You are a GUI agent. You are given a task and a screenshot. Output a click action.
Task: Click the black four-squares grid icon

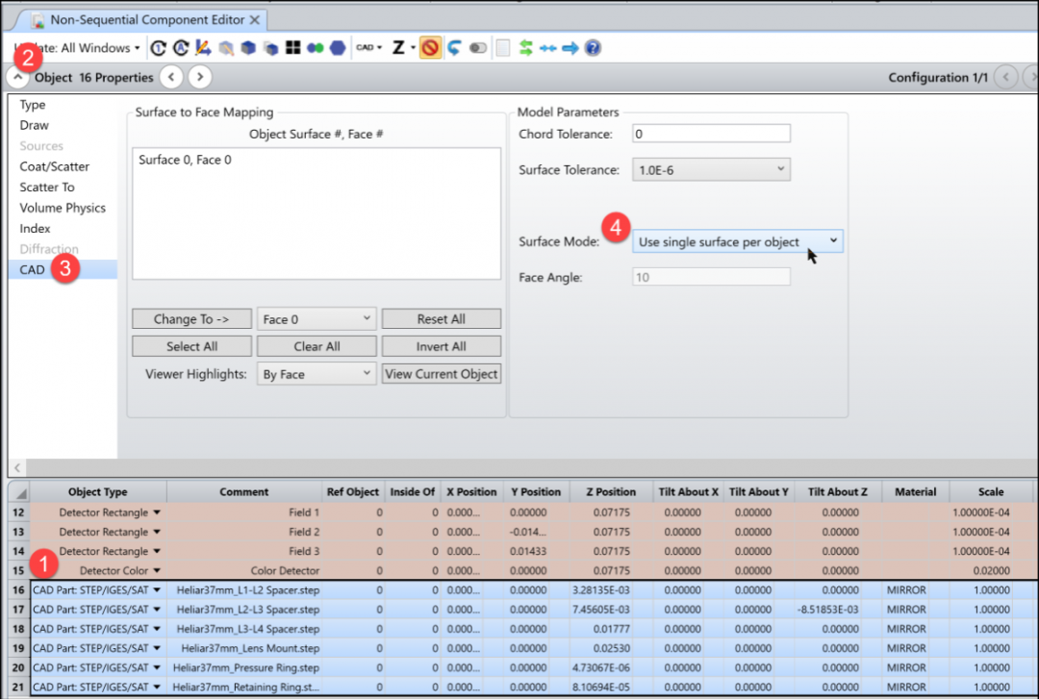[292, 48]
